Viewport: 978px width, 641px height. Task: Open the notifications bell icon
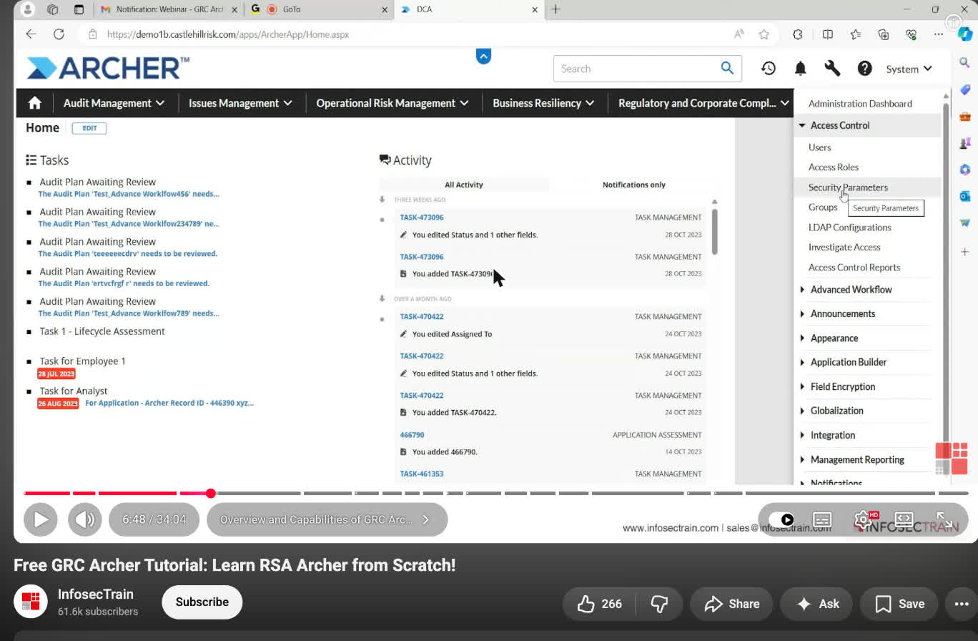801,69
